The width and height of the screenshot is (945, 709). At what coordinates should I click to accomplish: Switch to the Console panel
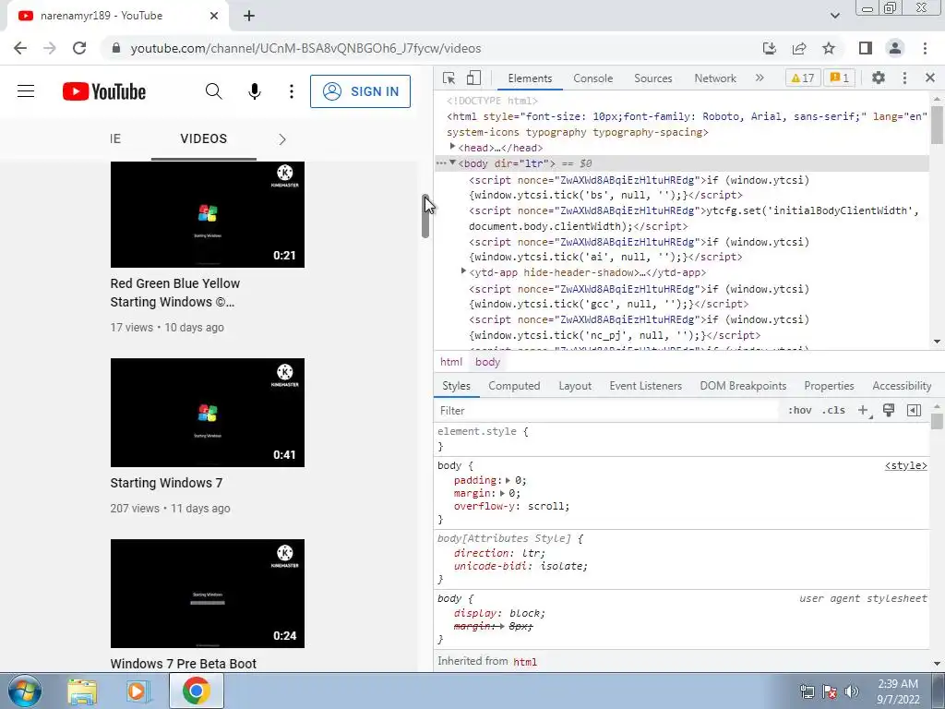(x=593, y=78)
